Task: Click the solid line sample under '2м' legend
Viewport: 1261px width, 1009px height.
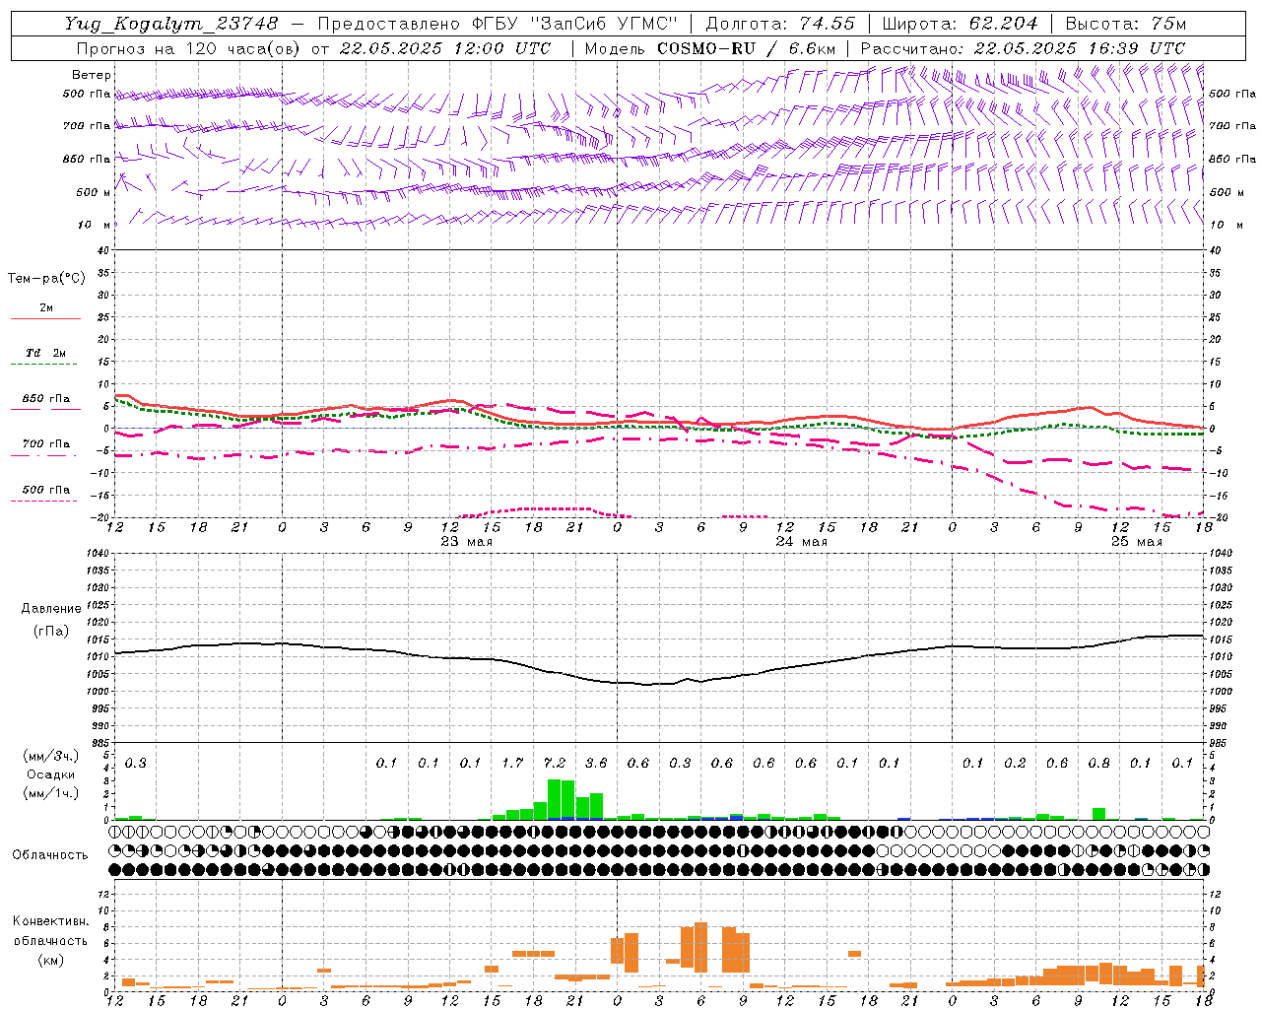Action: point(45,318)
